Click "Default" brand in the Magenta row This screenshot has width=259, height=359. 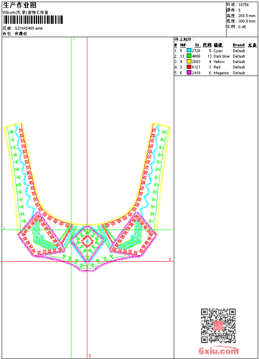pos(239,73)
